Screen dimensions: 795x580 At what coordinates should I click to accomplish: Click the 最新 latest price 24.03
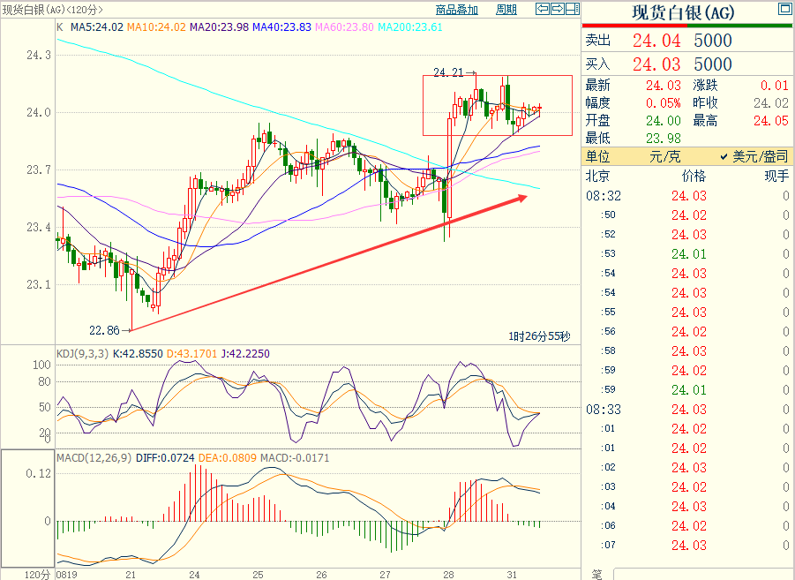point(664,86)
